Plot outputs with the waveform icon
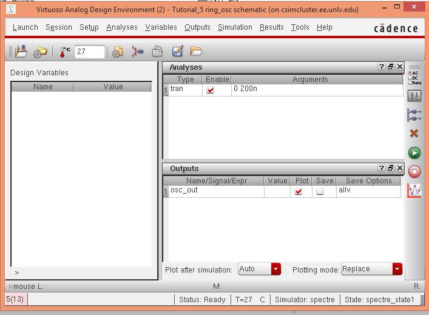 click(x=414, y=190)
